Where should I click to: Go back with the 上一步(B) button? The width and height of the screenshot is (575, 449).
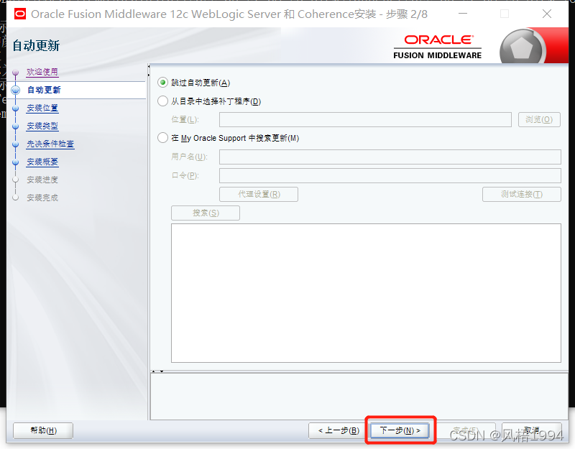click(x=339, y=430)
